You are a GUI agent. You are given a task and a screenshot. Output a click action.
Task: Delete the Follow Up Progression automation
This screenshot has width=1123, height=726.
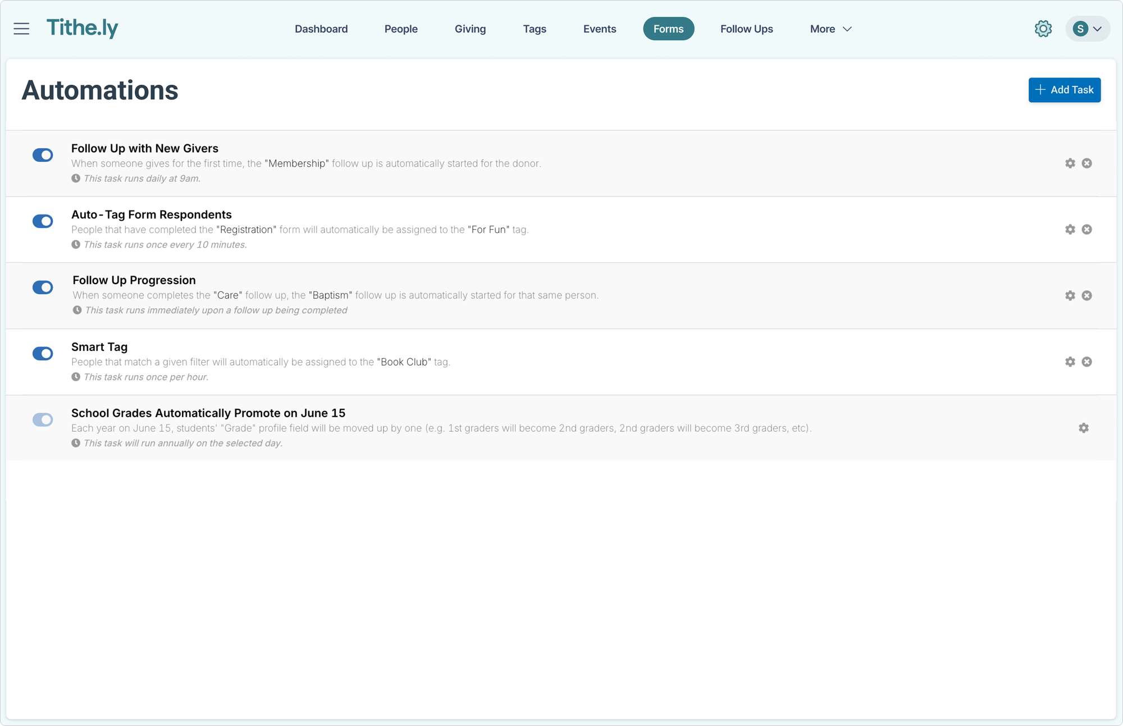(x=1087, y=295)
